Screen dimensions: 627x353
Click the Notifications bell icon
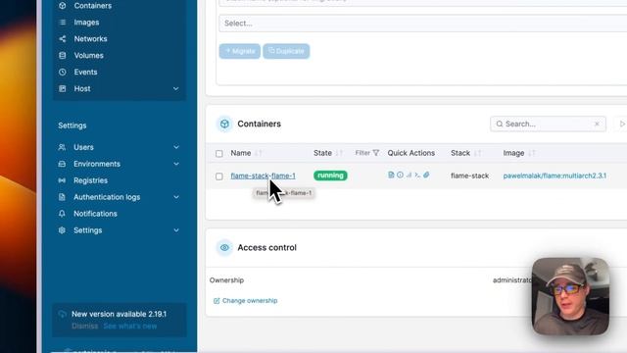62,214
